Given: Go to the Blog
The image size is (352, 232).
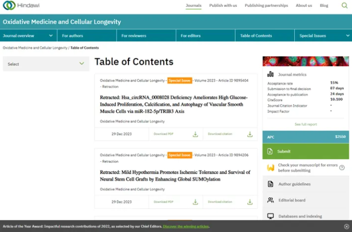Looking at the screenshot, I should (x=324, y=5).
